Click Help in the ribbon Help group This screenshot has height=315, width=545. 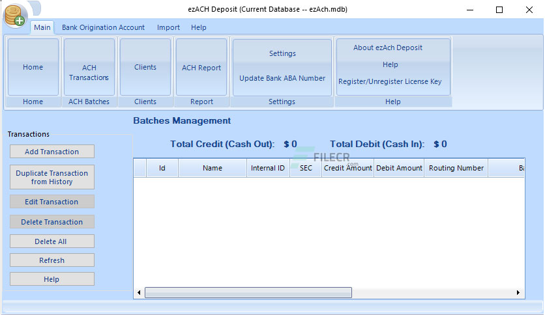click(x=390, y=64)
